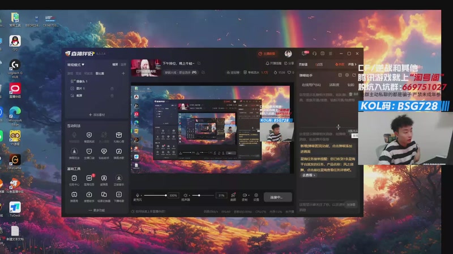Click the 300% microphone volume field
The image size is (453, 254).
click(x=173, y=195)
